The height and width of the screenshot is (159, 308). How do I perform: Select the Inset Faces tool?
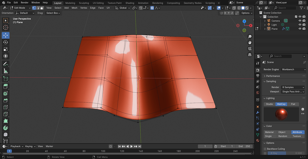pos(6,93)
